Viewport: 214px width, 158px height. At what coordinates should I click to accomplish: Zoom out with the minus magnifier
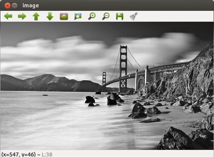coord(106,16)
